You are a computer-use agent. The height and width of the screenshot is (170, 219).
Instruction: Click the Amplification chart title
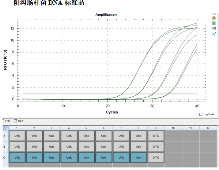(x=106, y=15)
